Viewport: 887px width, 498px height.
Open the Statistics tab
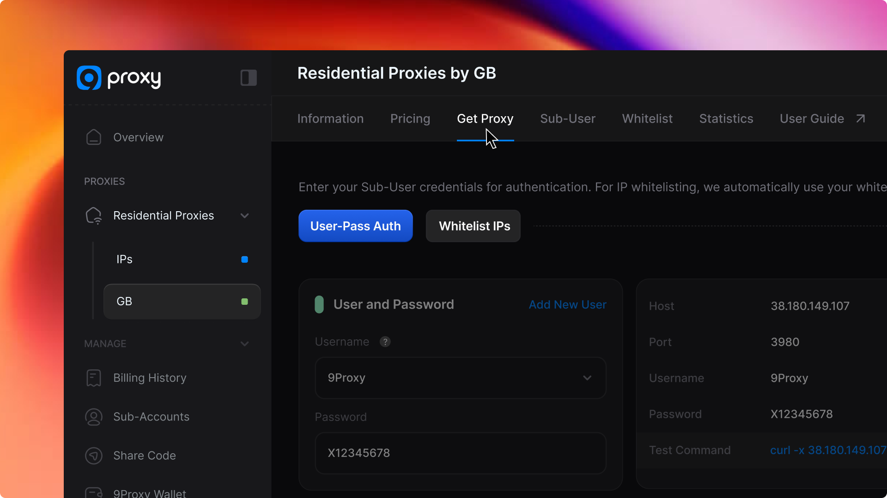726,119
